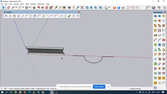Open the Edit menu
The image size is (167, 94).
pyautogui.click(x=6, y=4)
